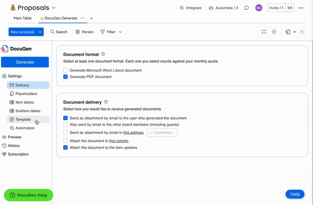Expand the New proposal dropdown arrow

[40, 32]
